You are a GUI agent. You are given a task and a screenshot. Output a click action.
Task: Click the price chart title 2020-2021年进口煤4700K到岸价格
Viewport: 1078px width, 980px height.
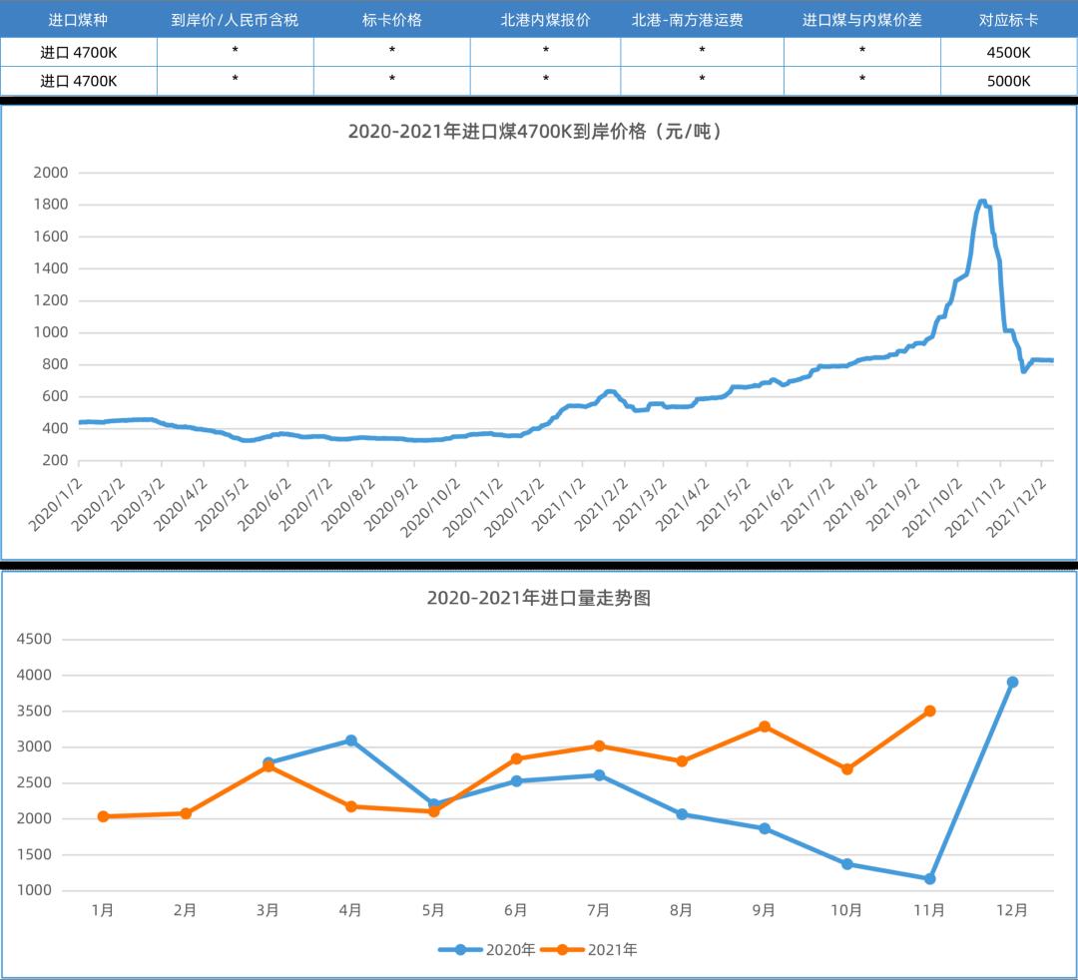[x=538, y=132]
